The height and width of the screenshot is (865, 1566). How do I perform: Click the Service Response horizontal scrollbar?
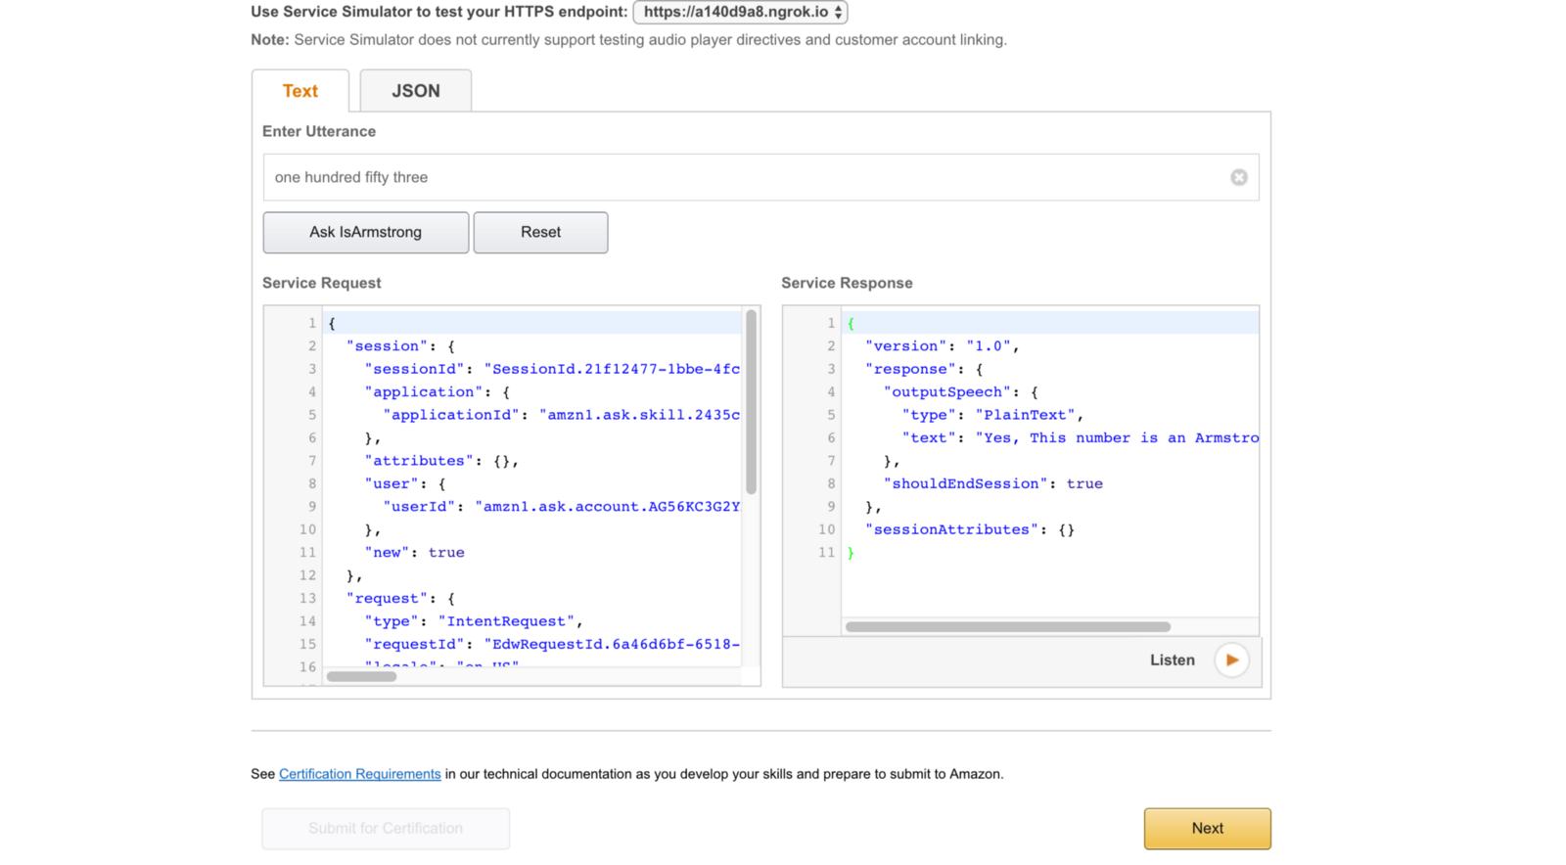tap(1007, 627)
